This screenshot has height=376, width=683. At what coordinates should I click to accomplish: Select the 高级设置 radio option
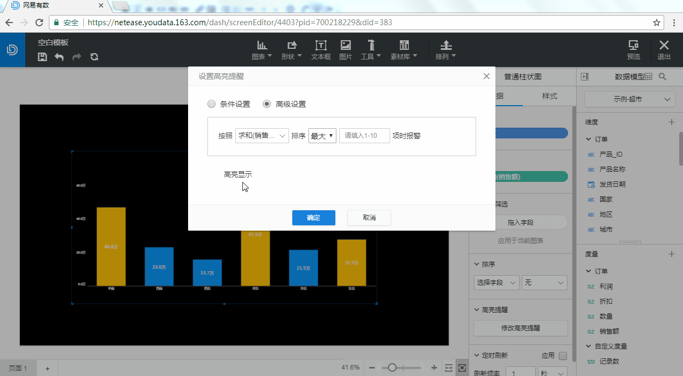pyautogui.click(x=267, y=104)
